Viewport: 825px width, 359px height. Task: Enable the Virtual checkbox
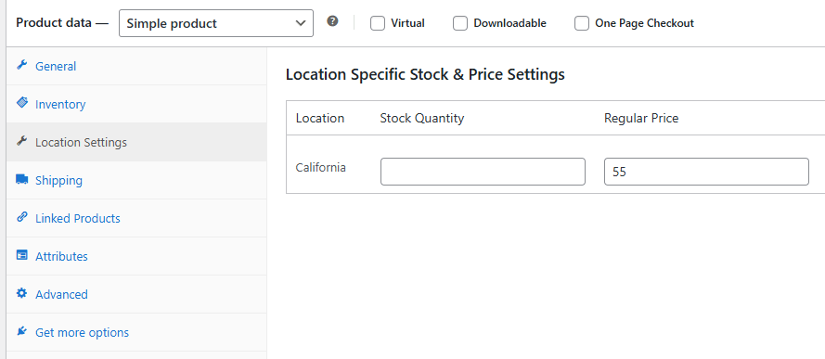point(378,23)
